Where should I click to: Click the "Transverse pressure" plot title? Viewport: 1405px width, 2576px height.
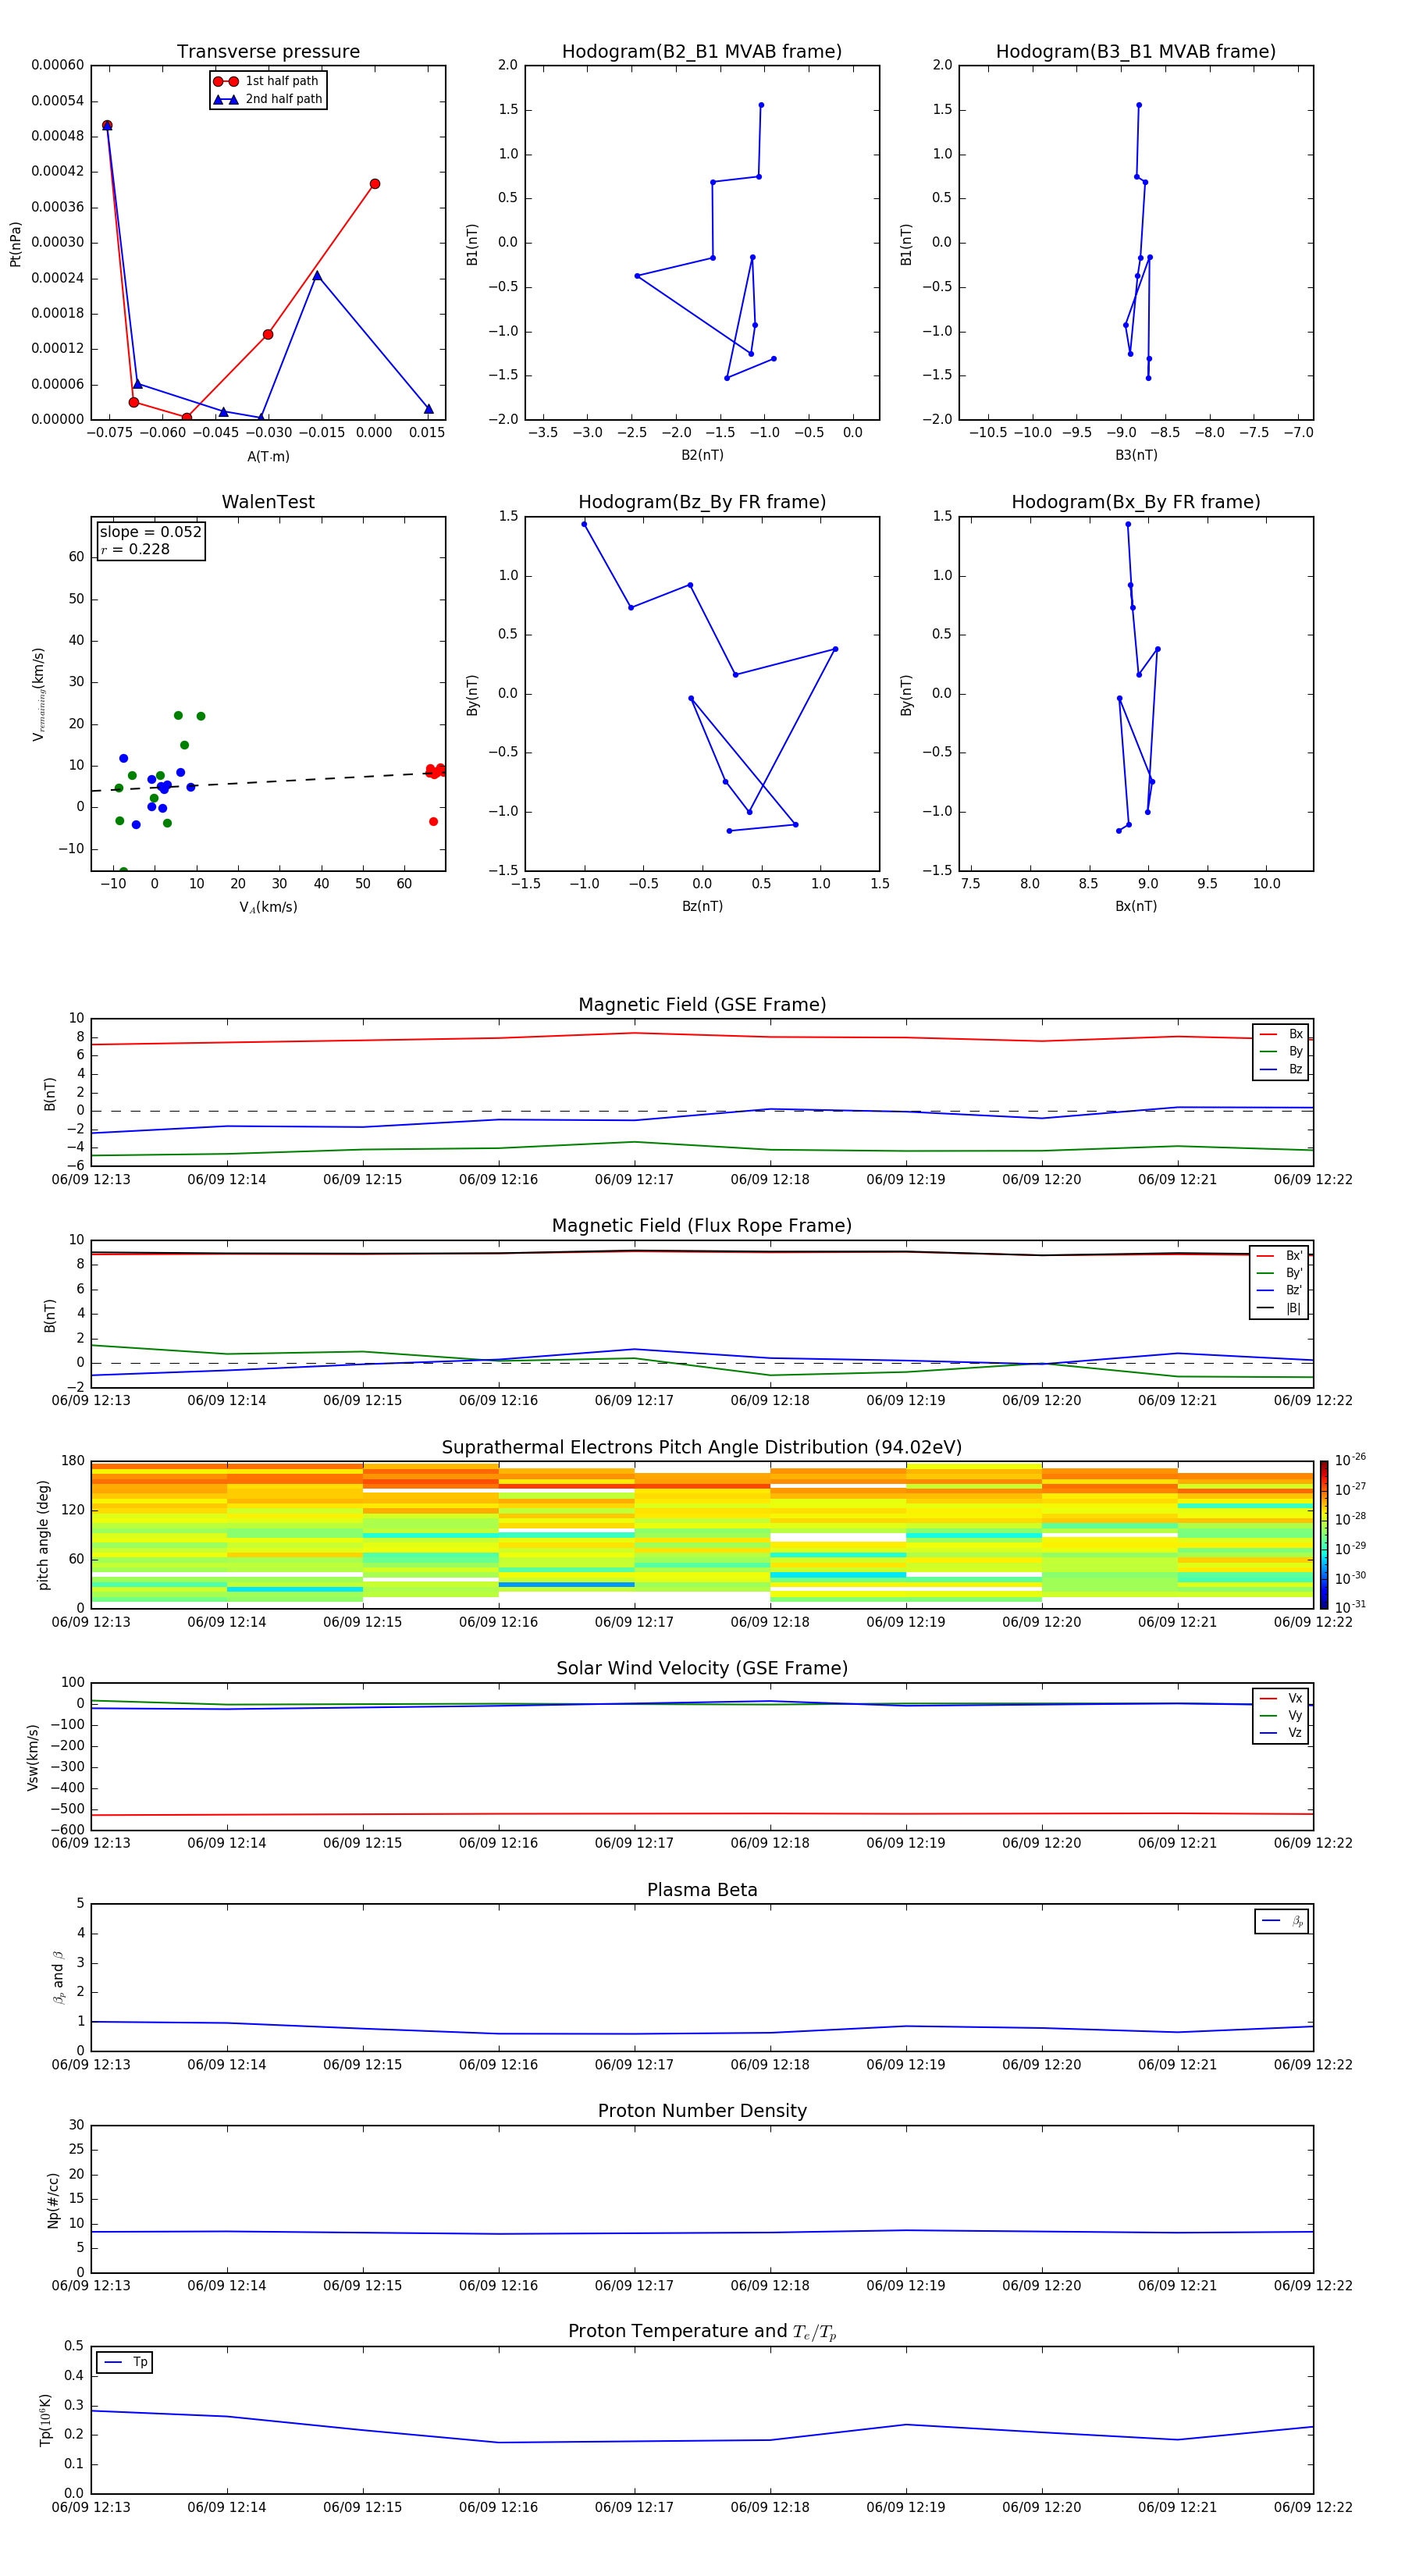268,52
